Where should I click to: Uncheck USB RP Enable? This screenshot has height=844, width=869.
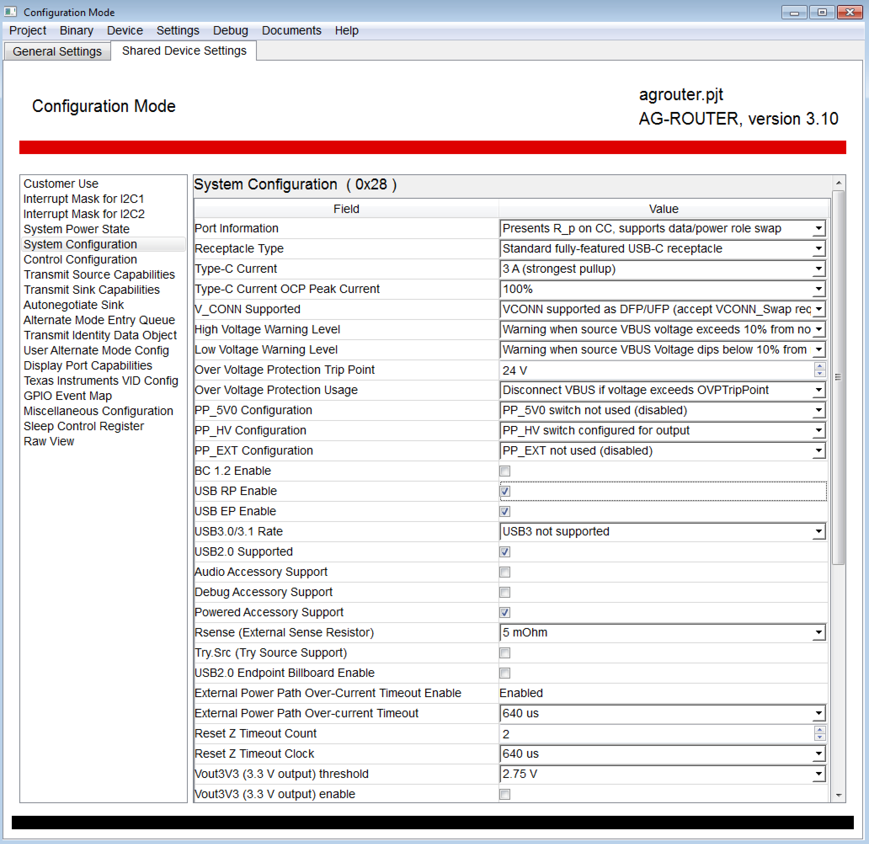(x=504, y=491)
